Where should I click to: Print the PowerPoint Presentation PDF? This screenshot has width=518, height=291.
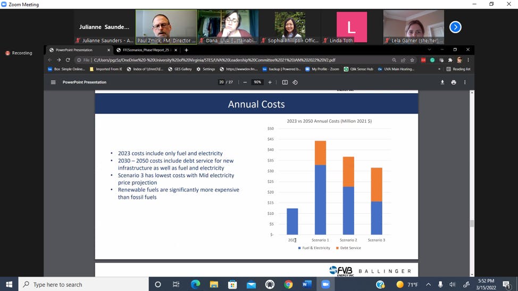tap(453, 82)
